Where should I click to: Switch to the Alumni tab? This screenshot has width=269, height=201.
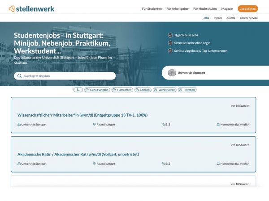(x=230, y=18)
